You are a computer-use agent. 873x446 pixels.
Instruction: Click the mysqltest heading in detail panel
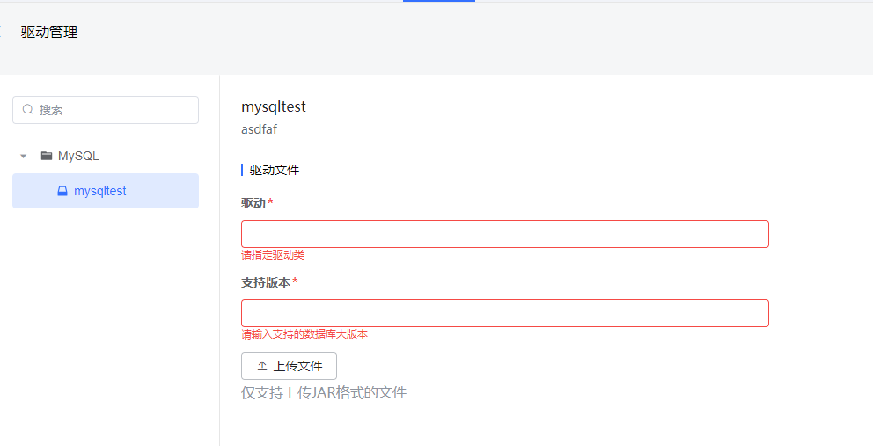(x=274, y=106)
